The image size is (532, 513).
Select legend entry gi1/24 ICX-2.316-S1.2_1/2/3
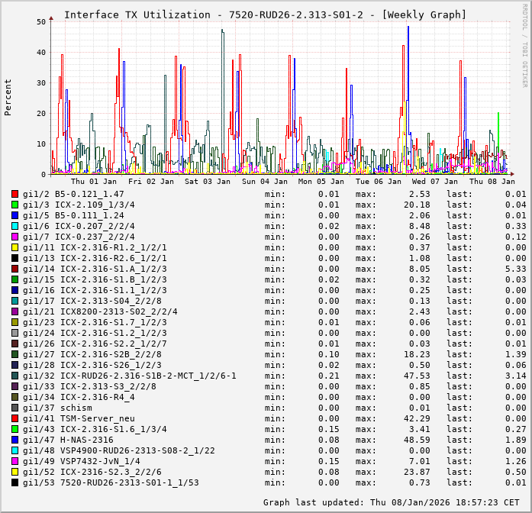(95, 333)
